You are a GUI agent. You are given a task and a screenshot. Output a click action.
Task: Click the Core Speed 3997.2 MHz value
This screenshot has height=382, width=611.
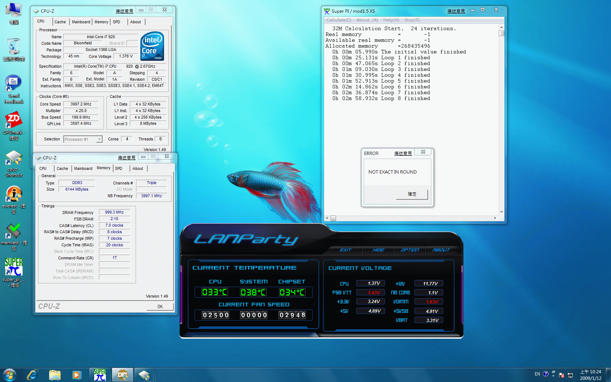pos(81,104)
